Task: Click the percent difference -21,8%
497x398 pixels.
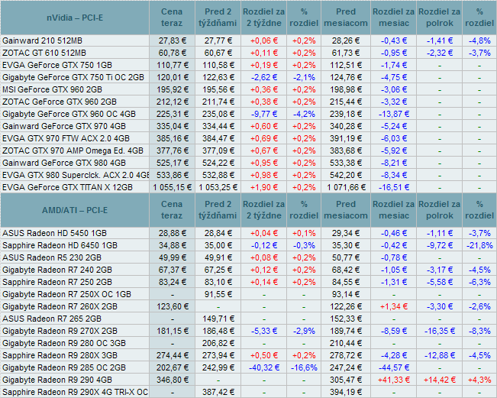Action: pyautogui.click(x=479, y=245)
